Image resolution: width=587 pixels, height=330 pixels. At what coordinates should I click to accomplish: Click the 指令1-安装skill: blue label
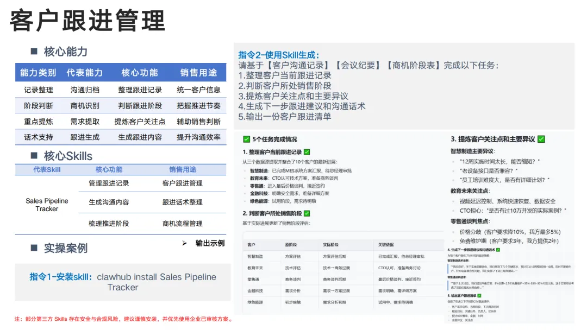(61, 277)
